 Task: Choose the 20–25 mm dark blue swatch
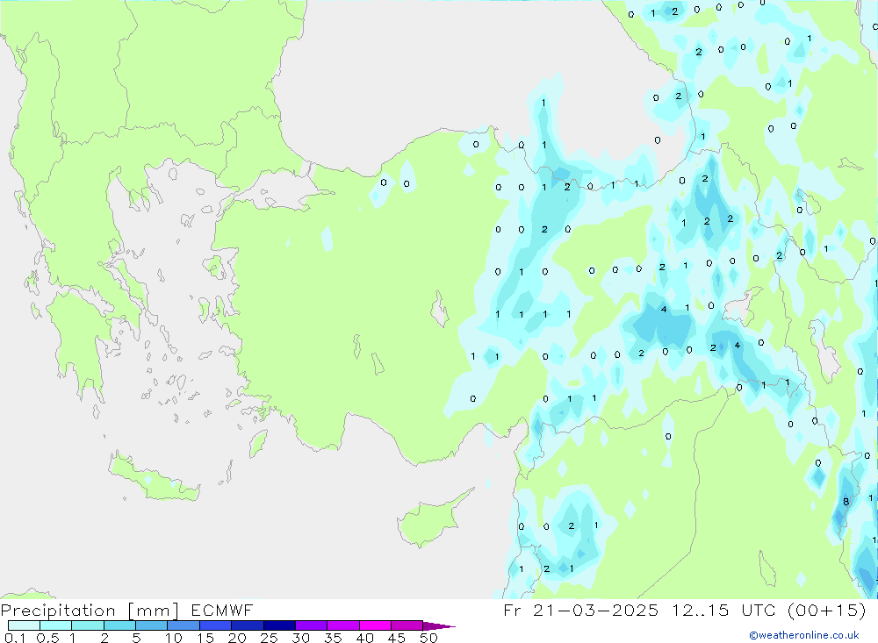248,625
